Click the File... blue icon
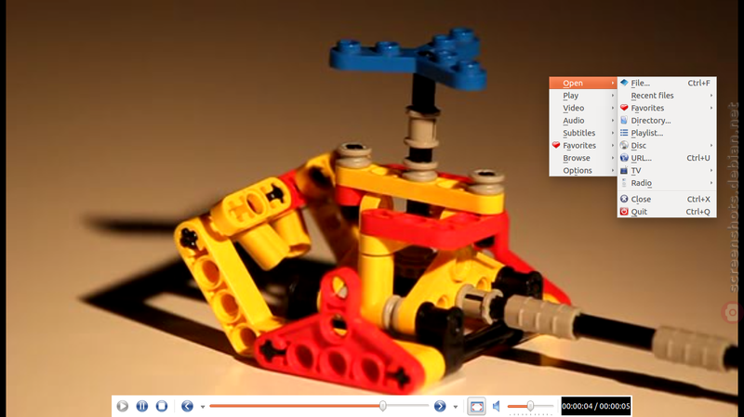The width and height of the screenshot is (744, 417). tap(624, 83)
